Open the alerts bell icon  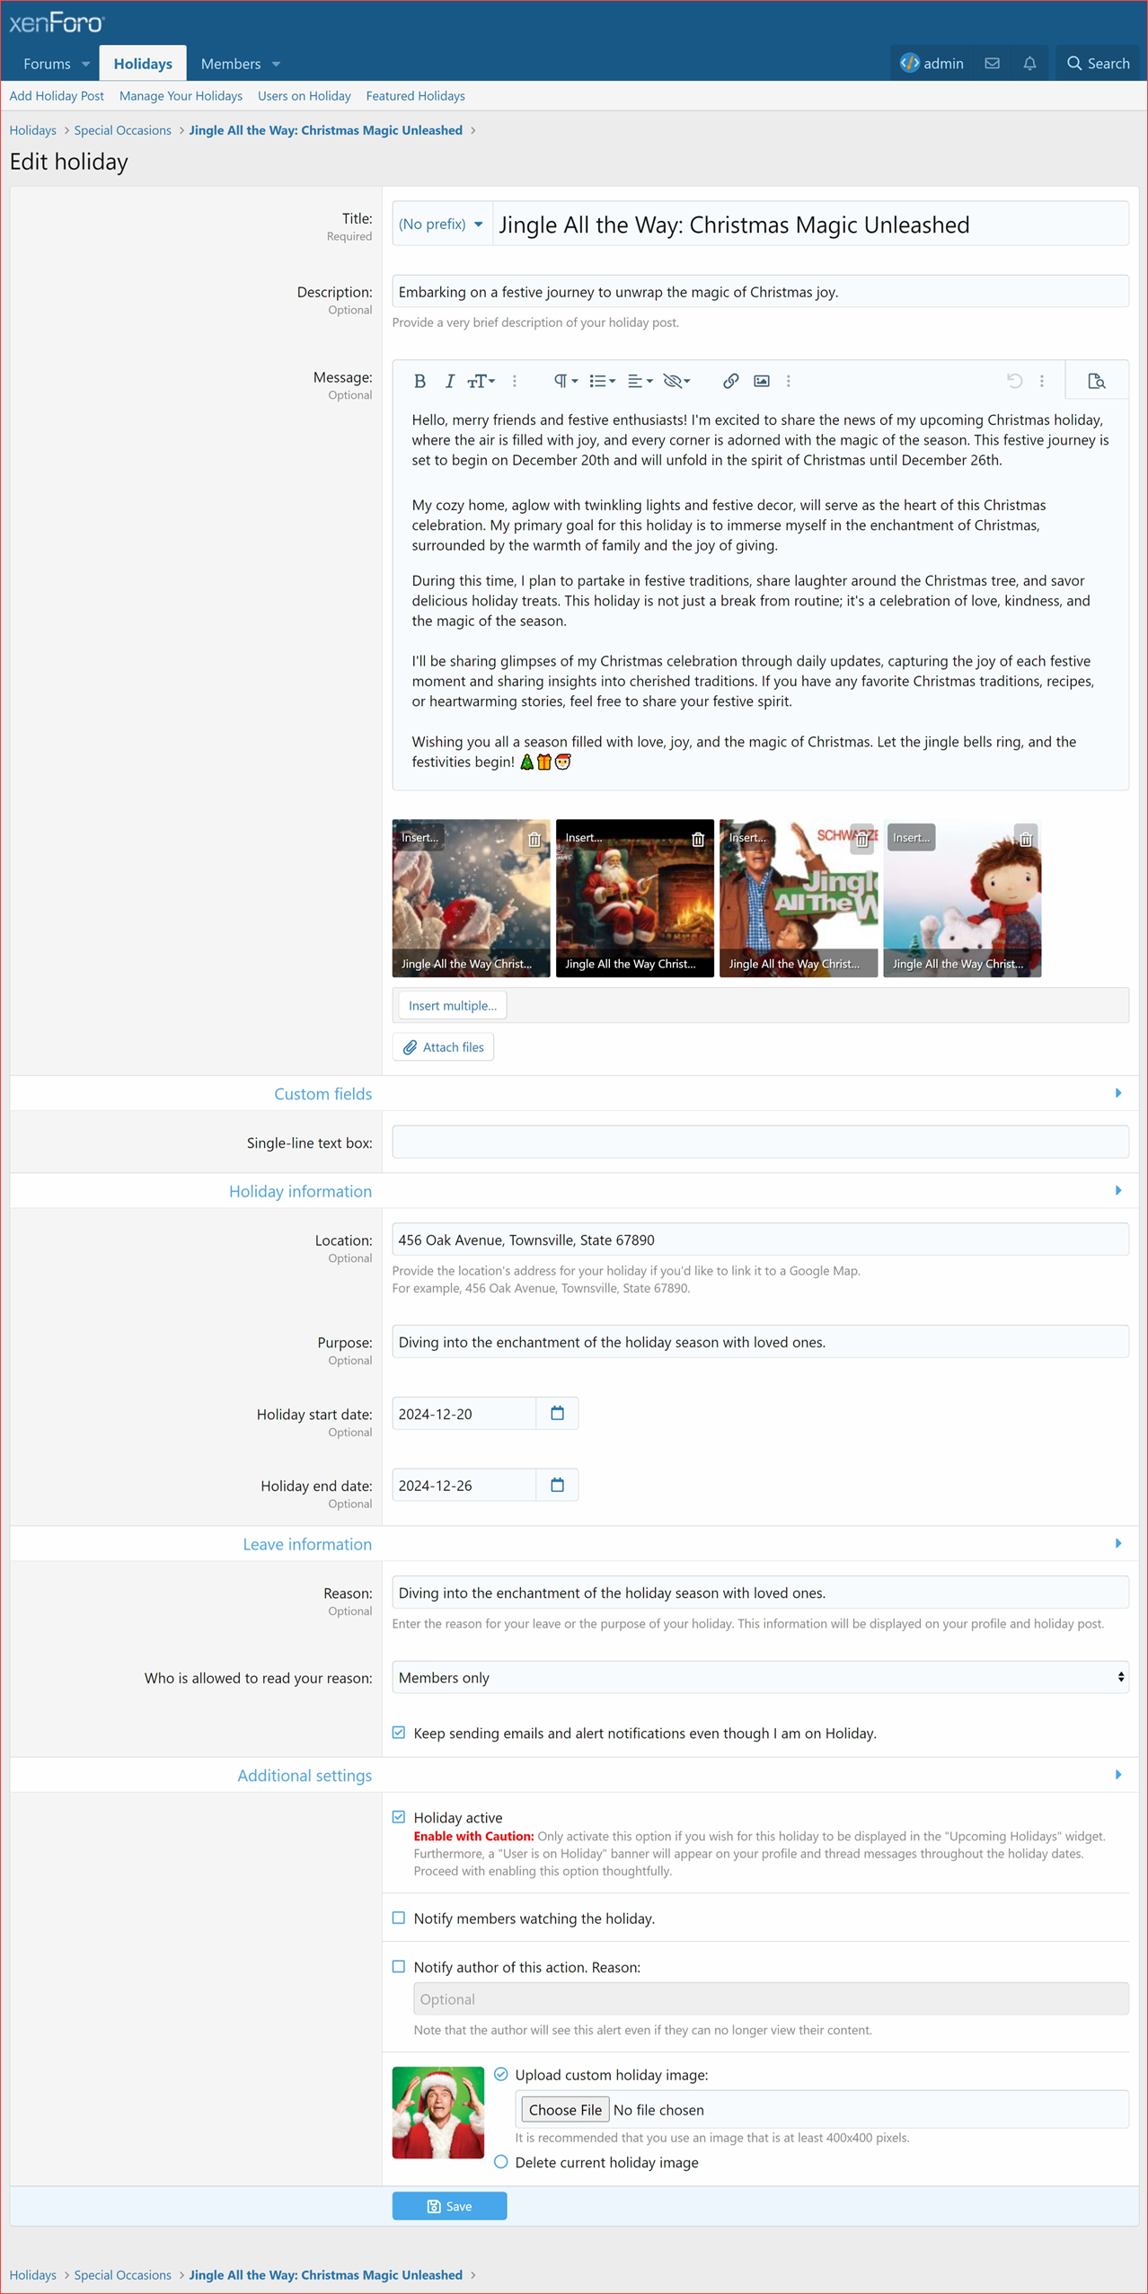point(1029,64)
